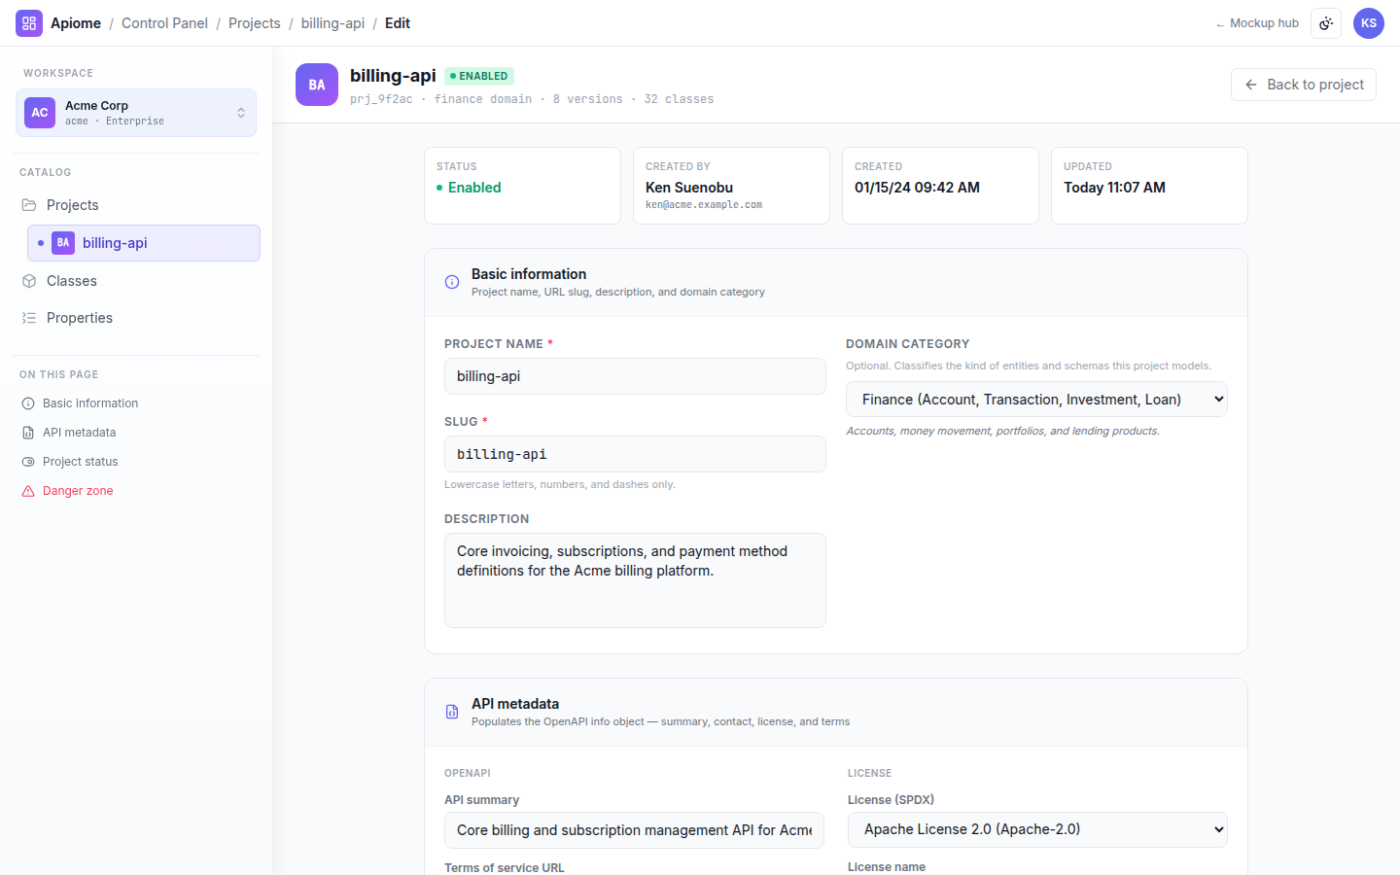Click the API metadata sidebar file icon
The image size is (1400, 875).
pos(28,433)
